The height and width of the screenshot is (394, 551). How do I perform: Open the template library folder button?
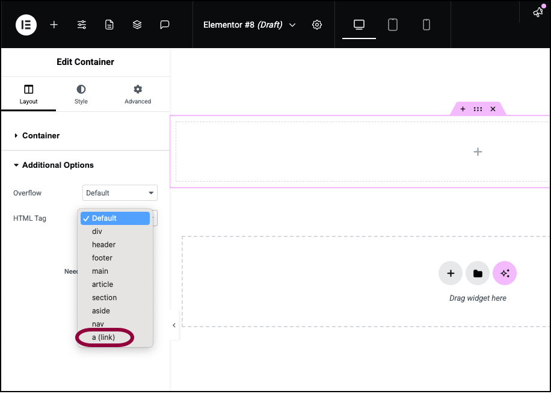[x=478, y=274]
